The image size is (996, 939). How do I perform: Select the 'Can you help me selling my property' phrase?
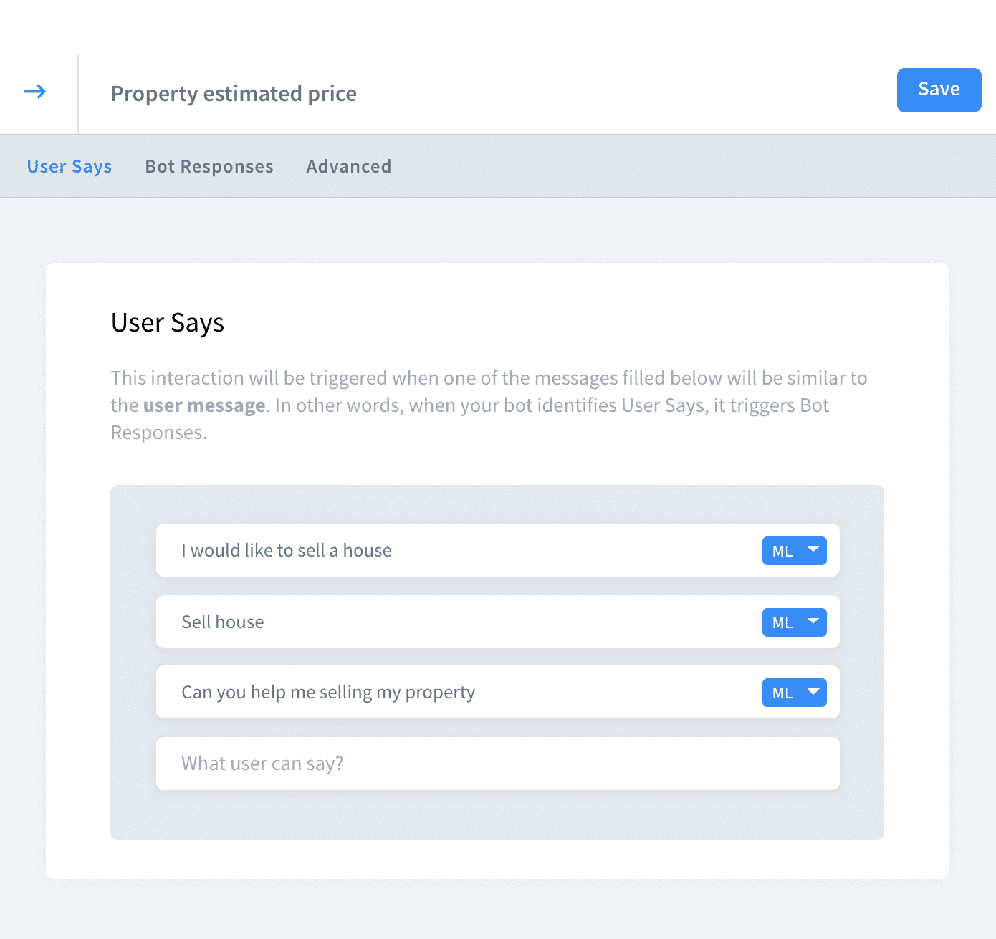(x=328, y=692)
